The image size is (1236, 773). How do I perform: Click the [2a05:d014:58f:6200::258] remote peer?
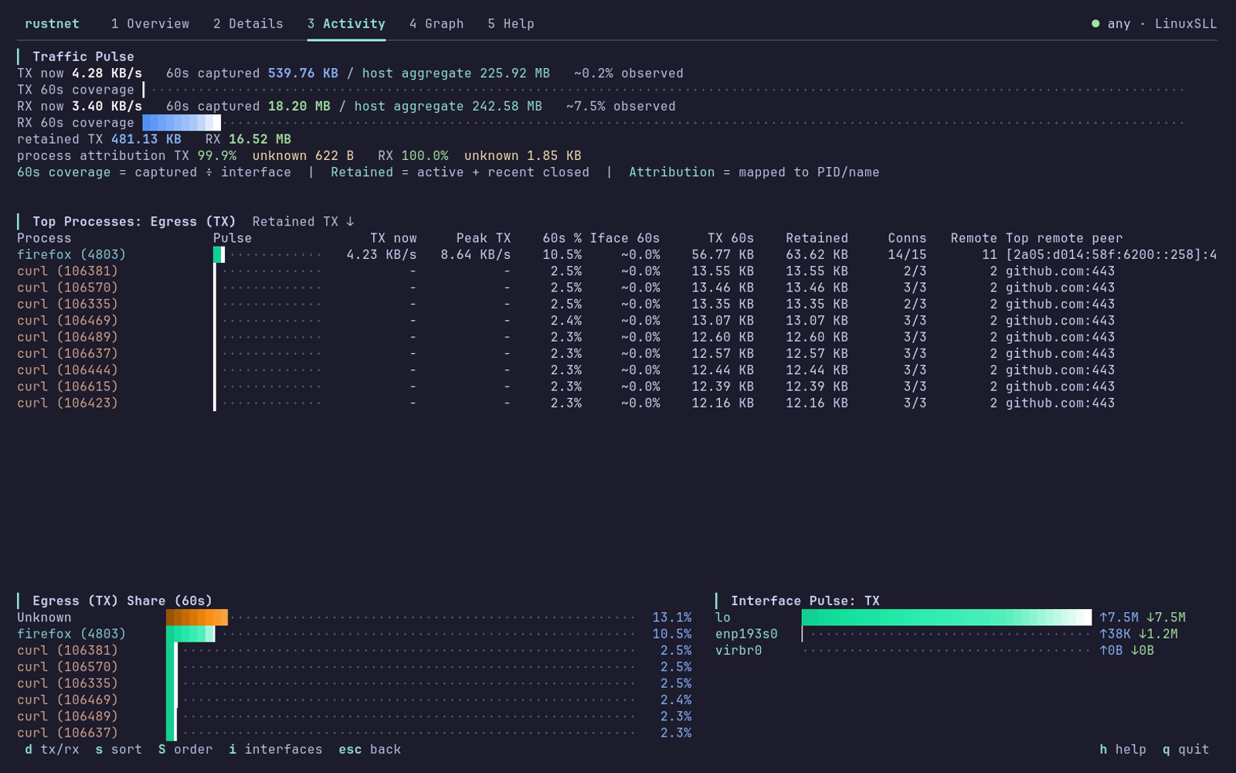(1111, 255)
